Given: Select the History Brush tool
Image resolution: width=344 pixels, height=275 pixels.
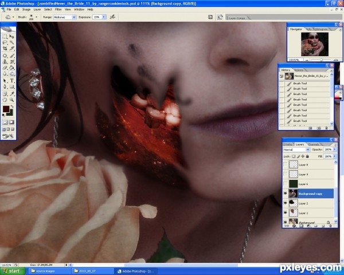Looking at the screenshot, I should click(x=11, y=62).
